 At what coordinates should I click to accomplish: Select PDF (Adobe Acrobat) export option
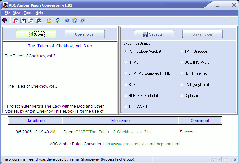click(143, 51)
